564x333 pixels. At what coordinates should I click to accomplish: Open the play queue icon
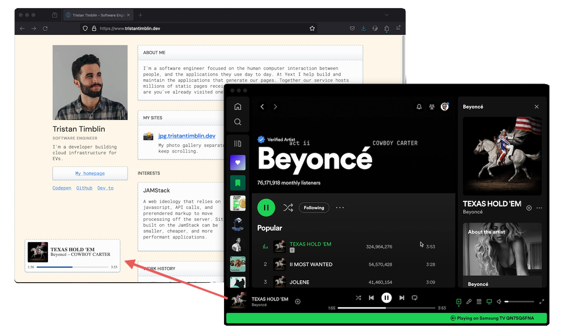tap(479, 302)
